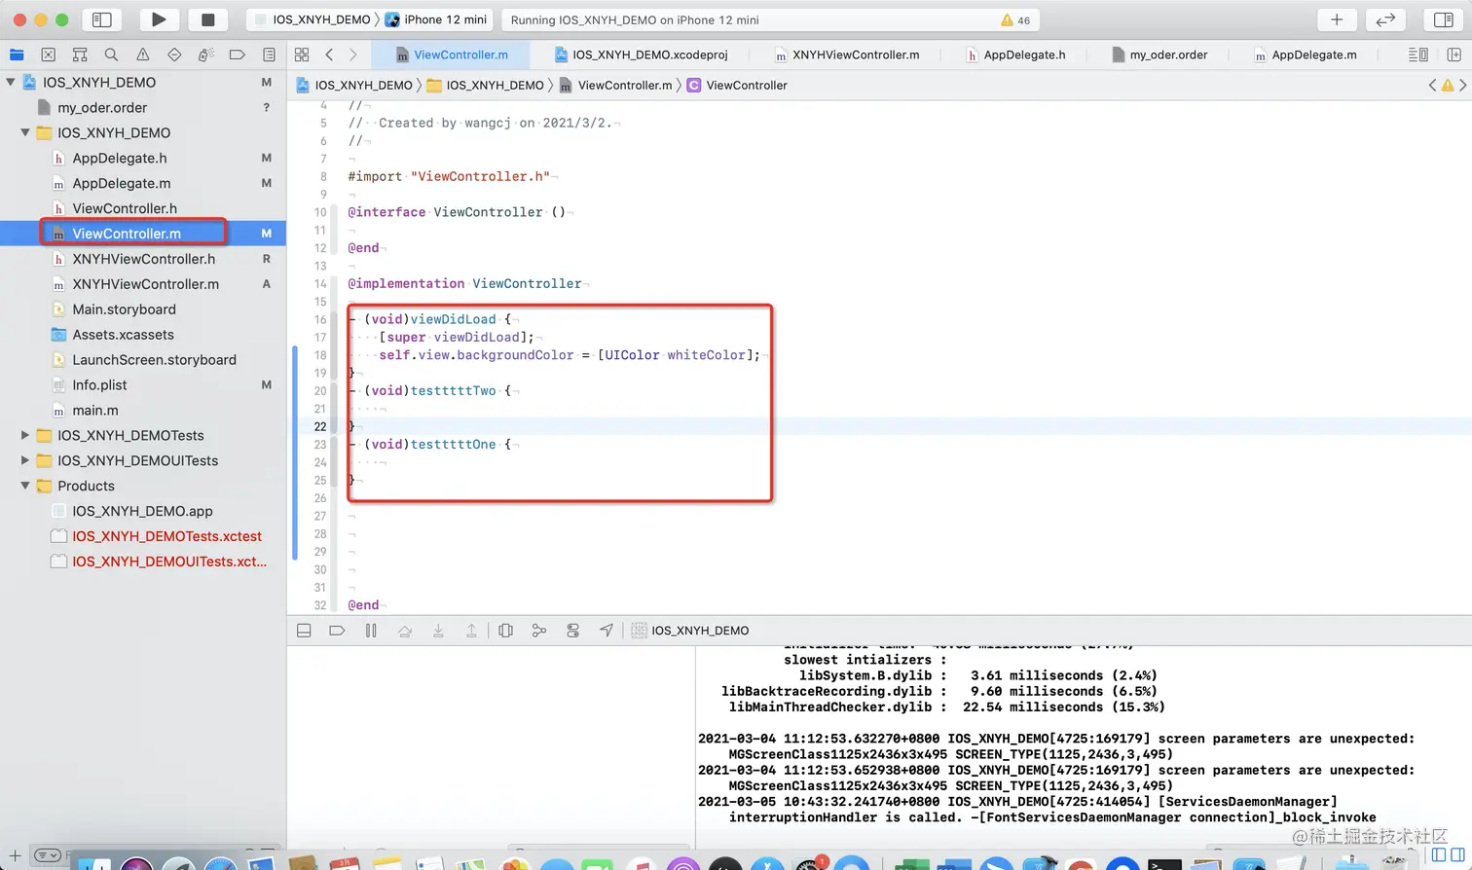
Task: Collapse the IOS_XNYH_DEMO group folder
Action: 25,132
